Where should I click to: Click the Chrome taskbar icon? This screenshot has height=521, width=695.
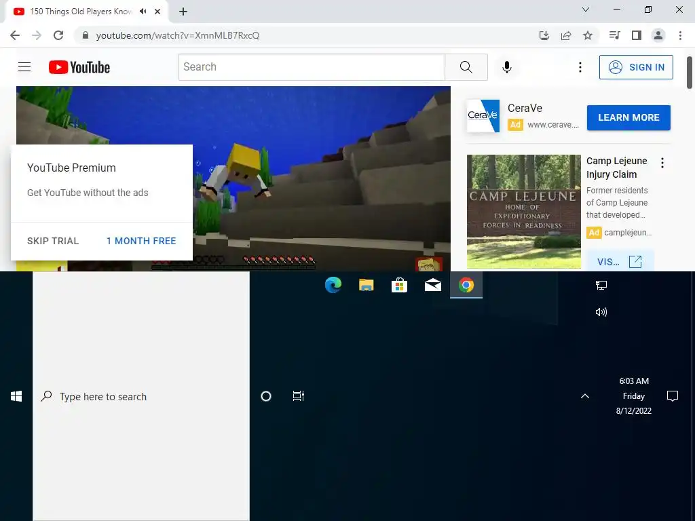466,285
